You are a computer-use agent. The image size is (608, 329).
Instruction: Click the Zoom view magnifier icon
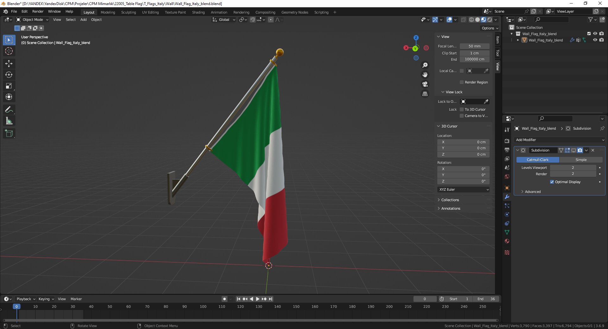coord(425,65)
